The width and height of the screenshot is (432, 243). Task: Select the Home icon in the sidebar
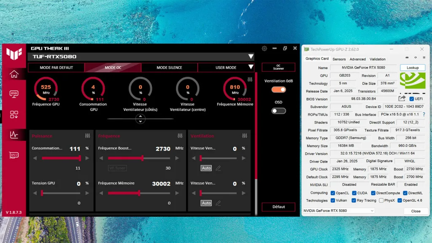pos(15,73)
